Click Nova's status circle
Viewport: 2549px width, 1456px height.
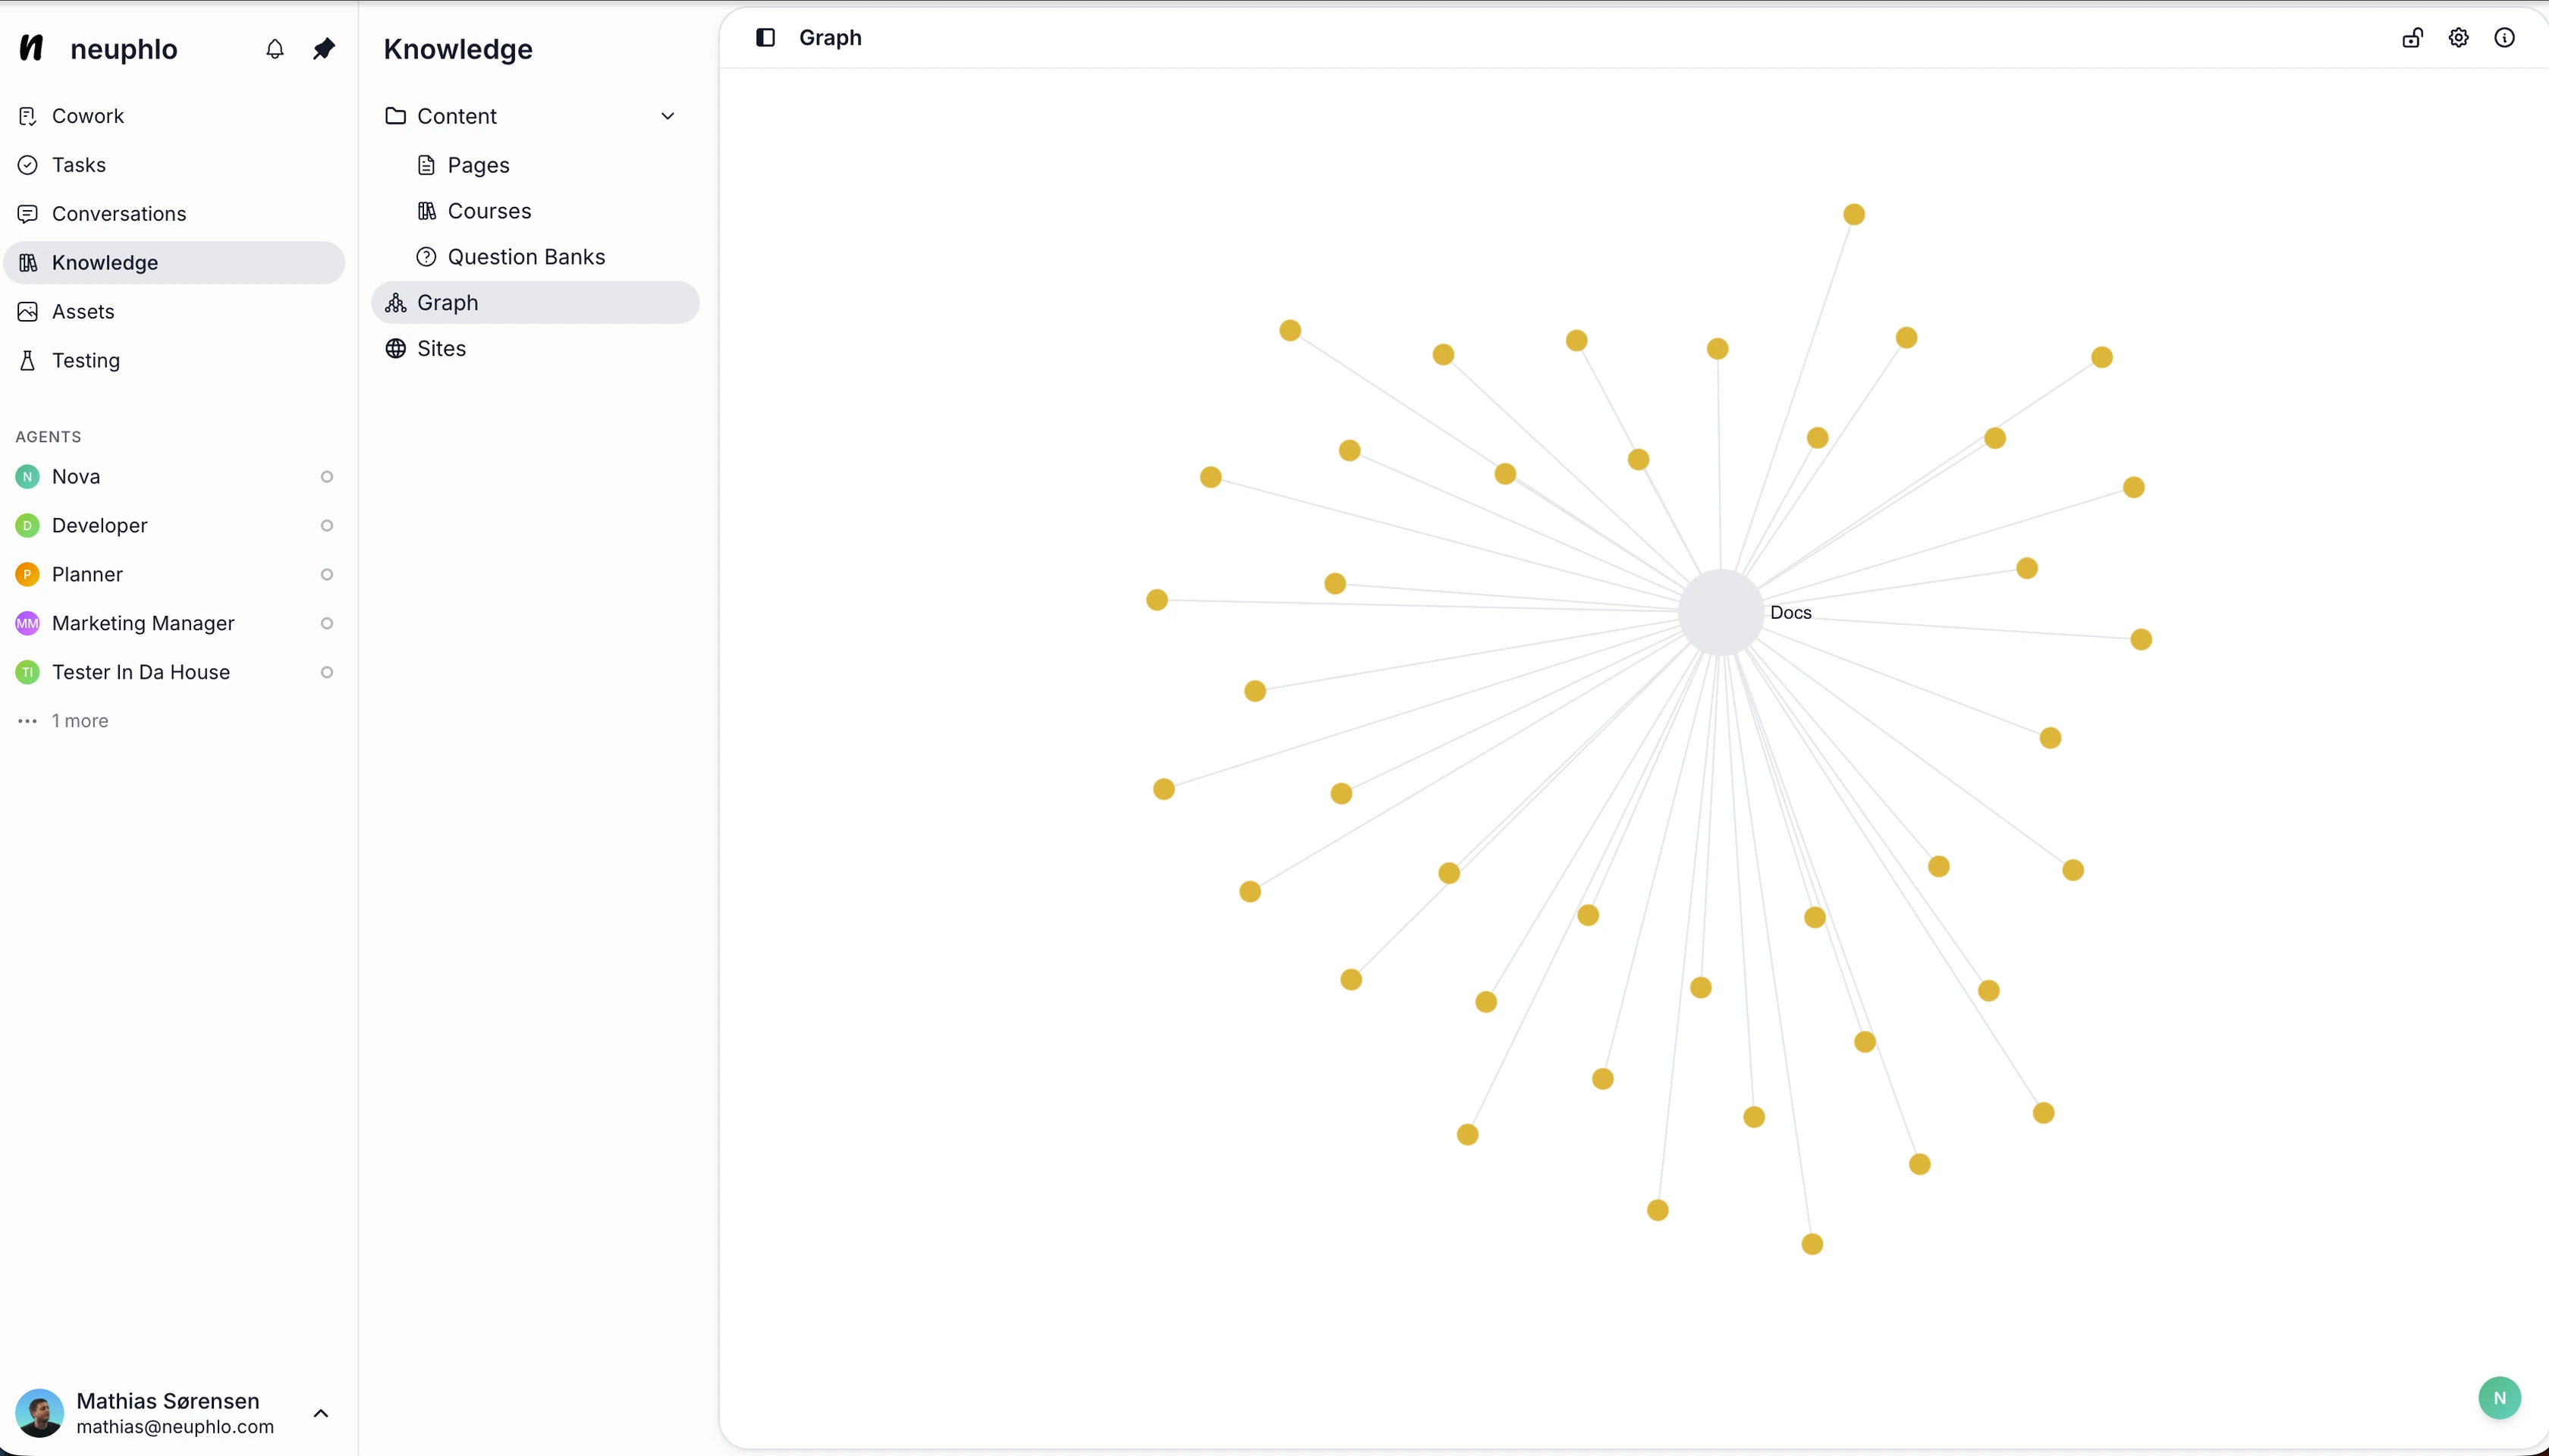pos(326,477)
